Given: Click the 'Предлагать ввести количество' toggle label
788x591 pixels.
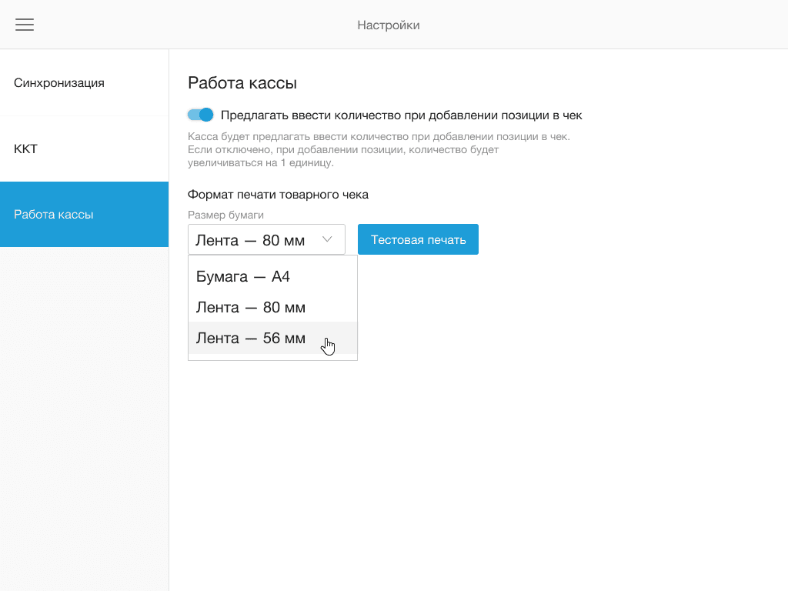Looking at the screenshot, I should [x=401, y=115].
